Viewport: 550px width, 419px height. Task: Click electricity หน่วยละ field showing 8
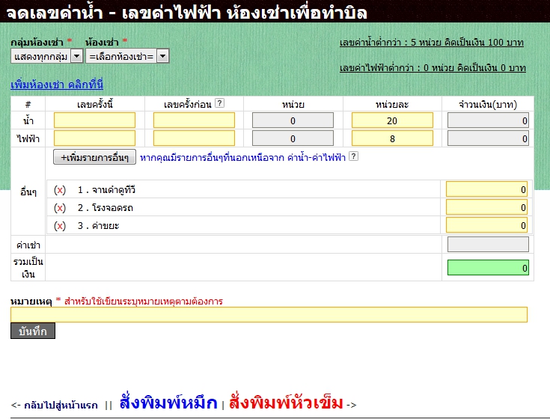click(x=392, y=138)
